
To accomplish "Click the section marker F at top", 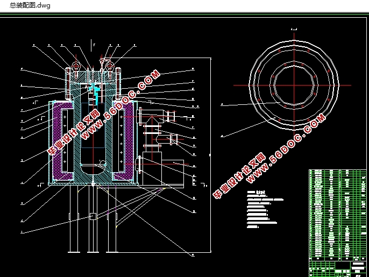I will coord(94,45).
